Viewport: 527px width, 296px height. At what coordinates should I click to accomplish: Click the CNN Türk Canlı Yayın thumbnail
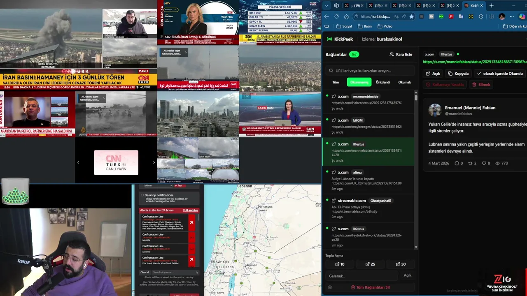(x=116, y=162)
